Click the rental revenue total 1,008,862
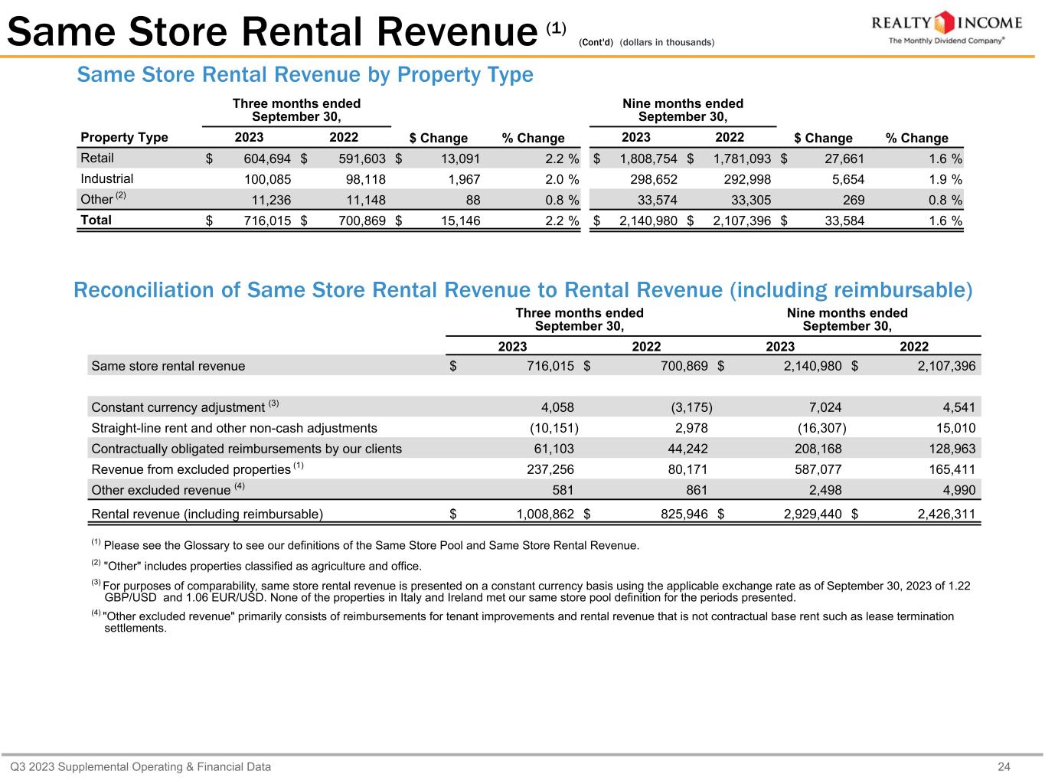This screenshot has width=1045, height=784. pyautogui.click(x=545, y=514)
